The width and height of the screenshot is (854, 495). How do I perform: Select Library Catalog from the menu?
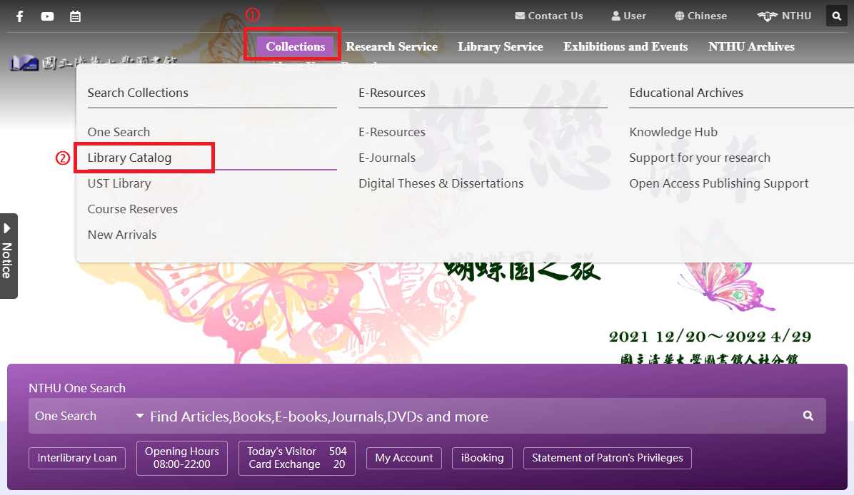129,158
